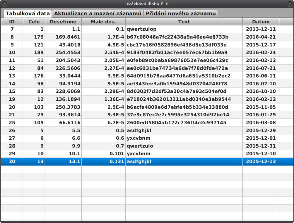Screen dimensions: 294x223
Task: Select the Tabulková data tab
Action: click(28, 13)
